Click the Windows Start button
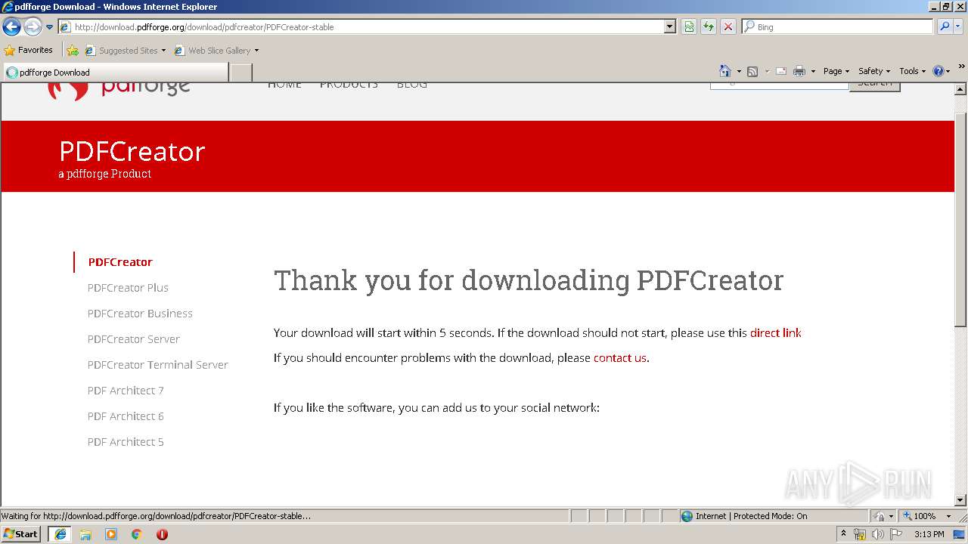The width and height of the screenshot is (968, 544). point(20,533)
